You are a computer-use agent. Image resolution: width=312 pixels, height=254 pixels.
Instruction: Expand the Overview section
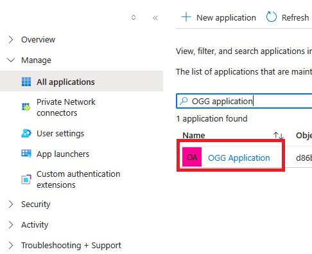click(x=11, y=40)
